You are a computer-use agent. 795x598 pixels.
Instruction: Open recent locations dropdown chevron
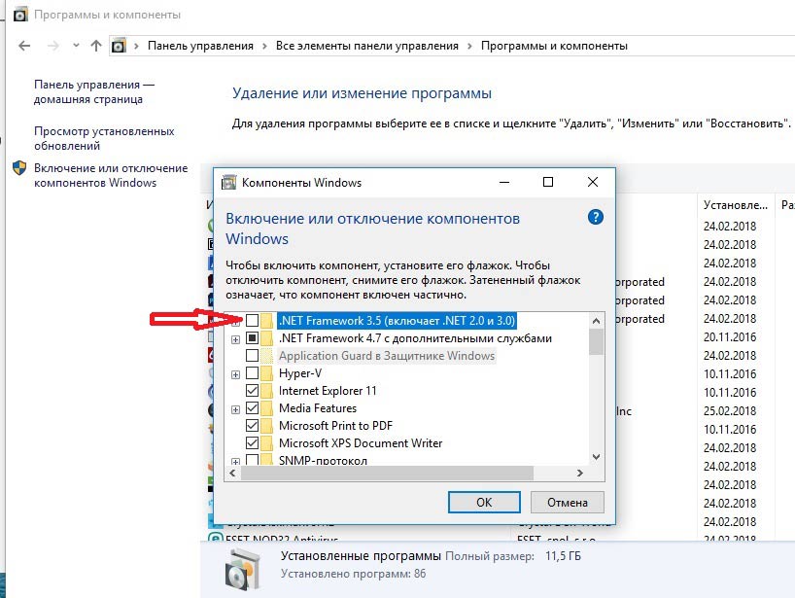[x=76, y=46]
